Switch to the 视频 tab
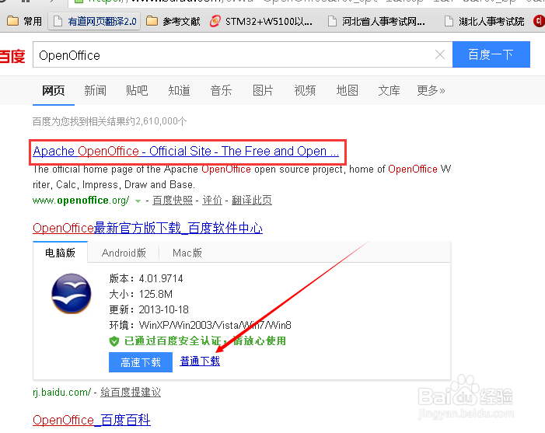Image resolution: width=545 pixels, height=433 pixels. click(305, 91)
